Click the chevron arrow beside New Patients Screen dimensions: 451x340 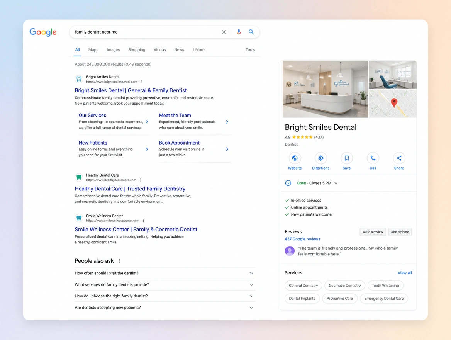click(147, 149)
